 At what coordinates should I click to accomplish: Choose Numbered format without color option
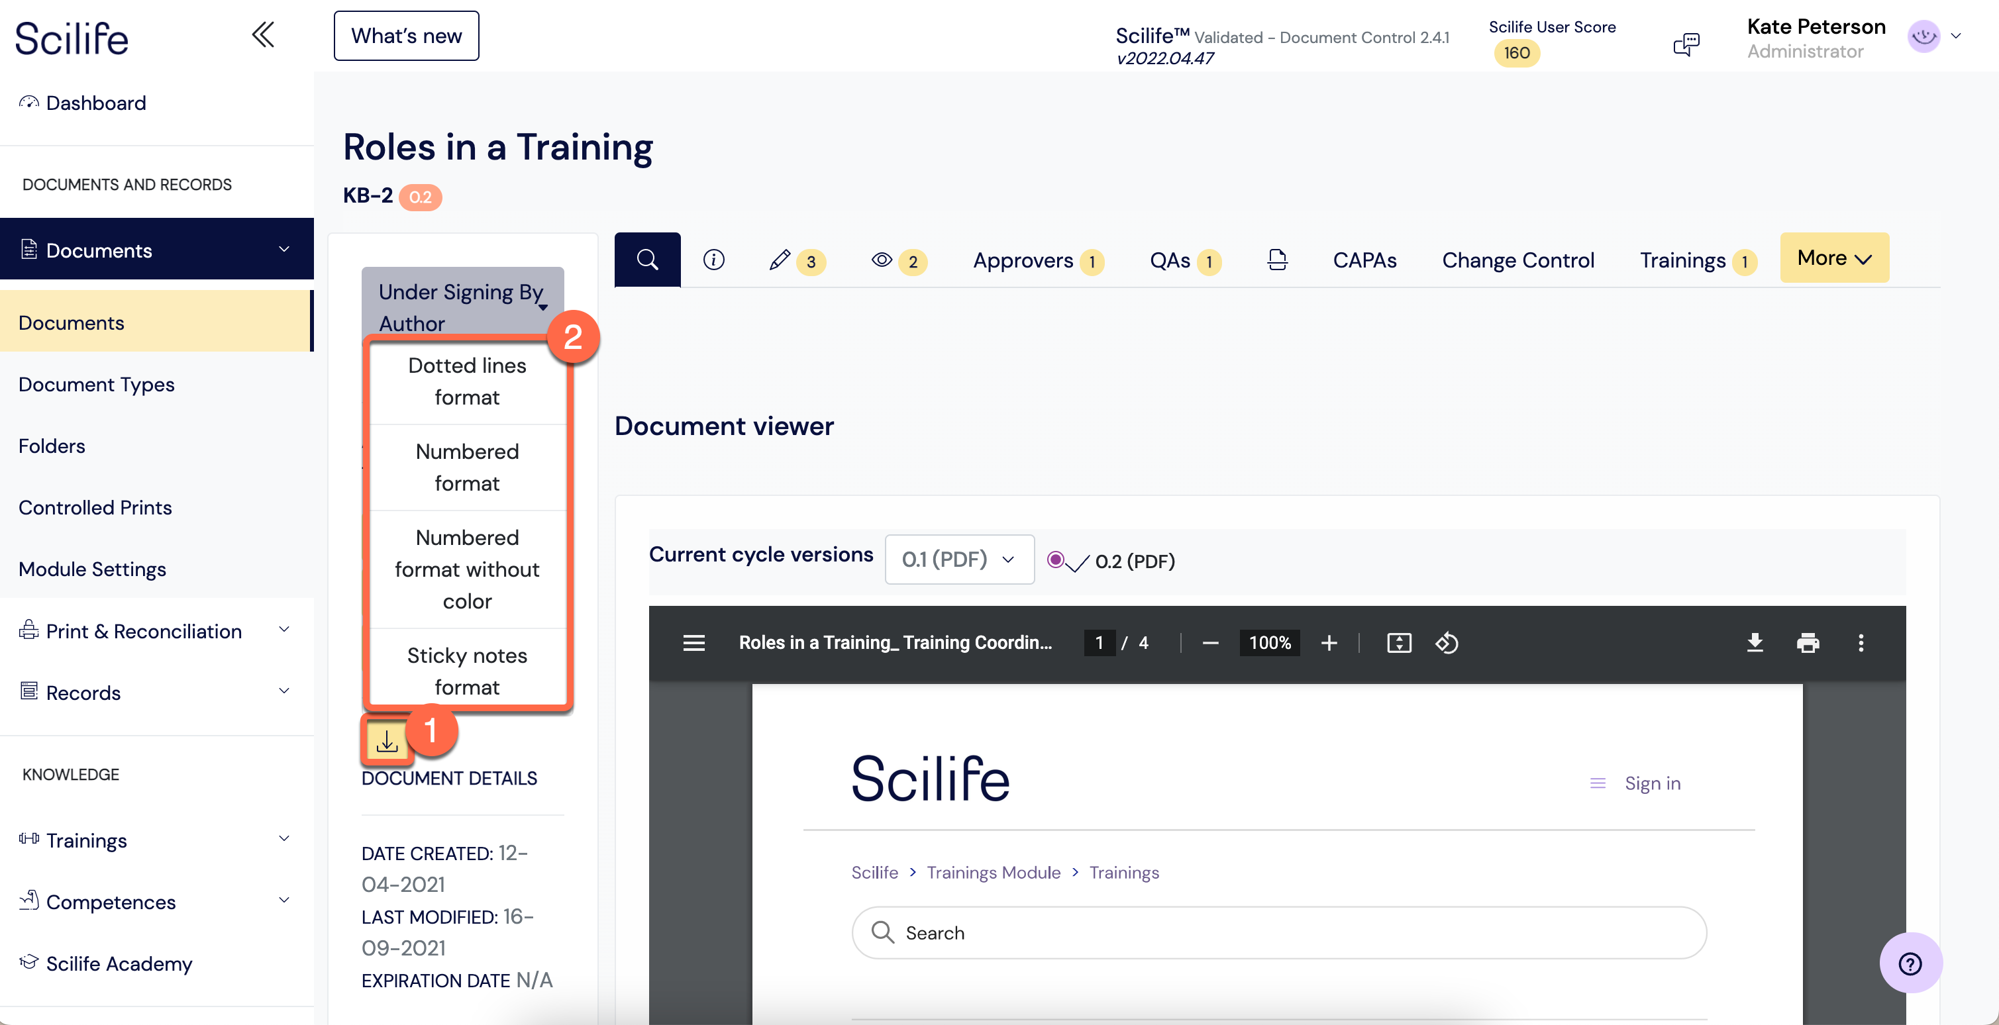(x=467, y=569)
